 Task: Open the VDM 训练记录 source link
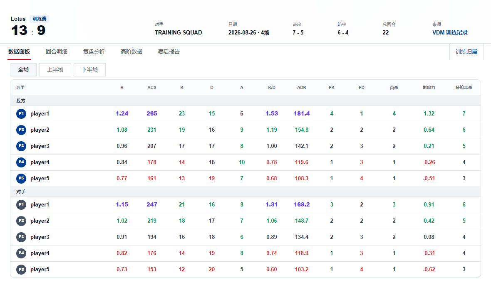click(x=450, y=32)
